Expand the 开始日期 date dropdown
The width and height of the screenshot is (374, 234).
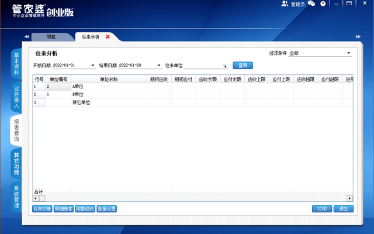pyautogui.click(x=93, y=66)
